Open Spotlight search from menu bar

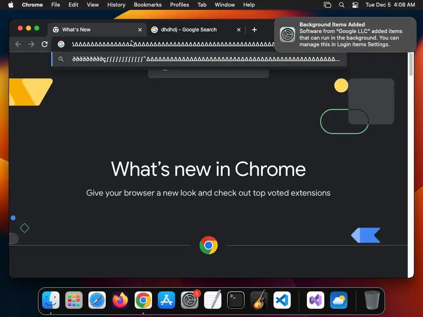click(x=342, y=5)
